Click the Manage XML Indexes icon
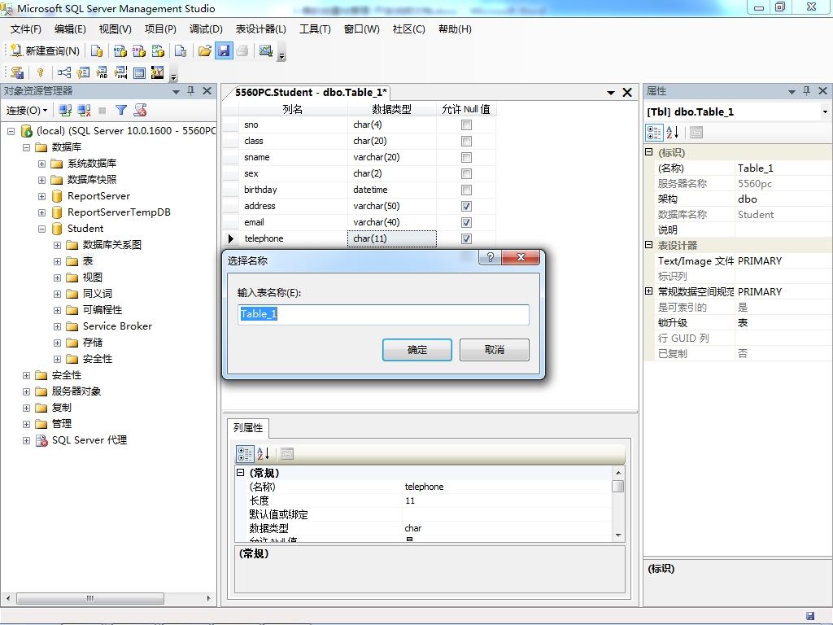 tap(120, 72)
